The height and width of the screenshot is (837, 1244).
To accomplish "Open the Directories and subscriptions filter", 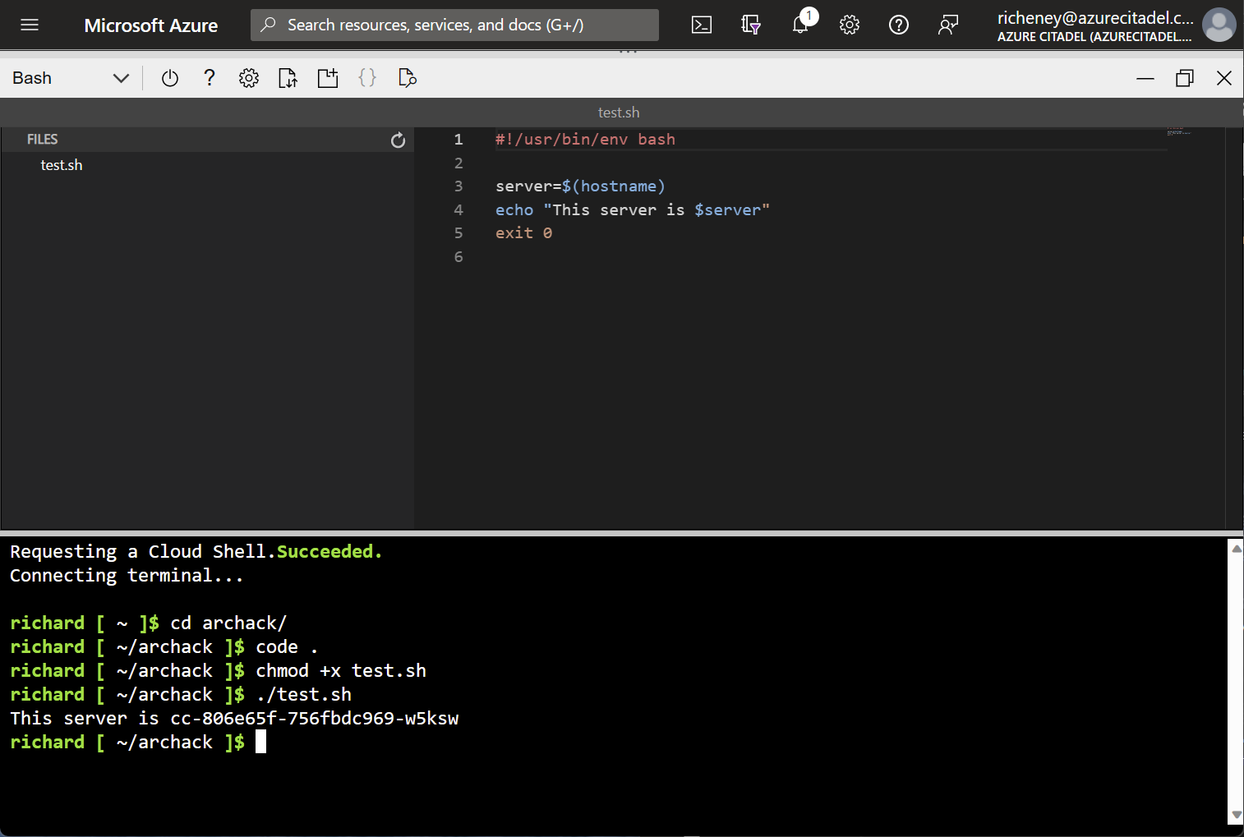I will (x=750, y=25).
